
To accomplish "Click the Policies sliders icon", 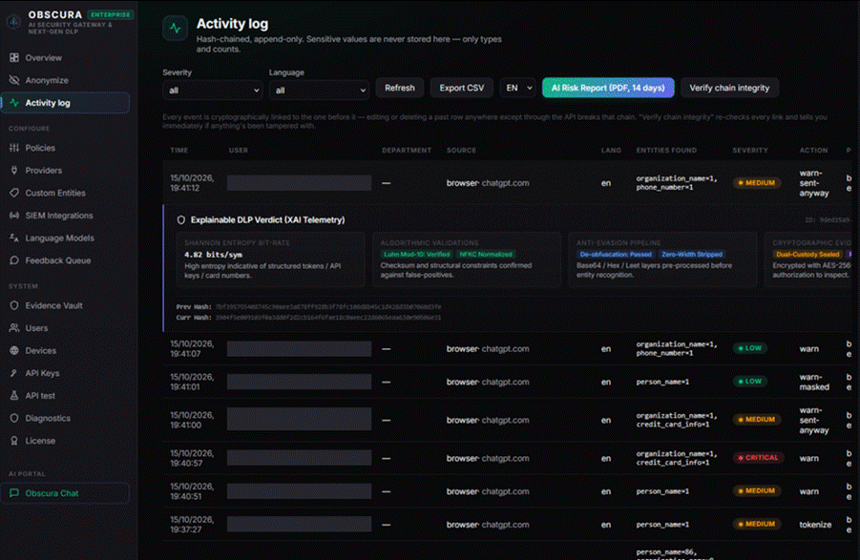I will [x=14, y=148].
